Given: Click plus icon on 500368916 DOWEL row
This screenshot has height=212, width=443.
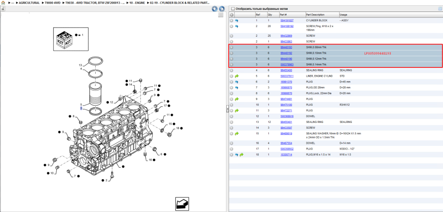Looking at the screenshot, I should 231,117.
